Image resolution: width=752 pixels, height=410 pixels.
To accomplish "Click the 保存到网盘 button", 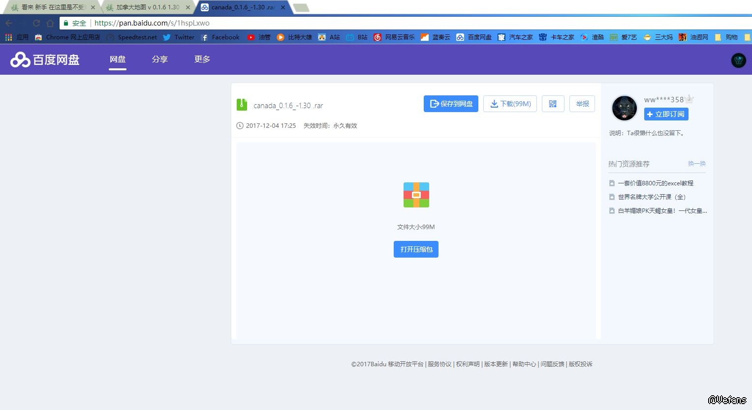I will [451, 104].
